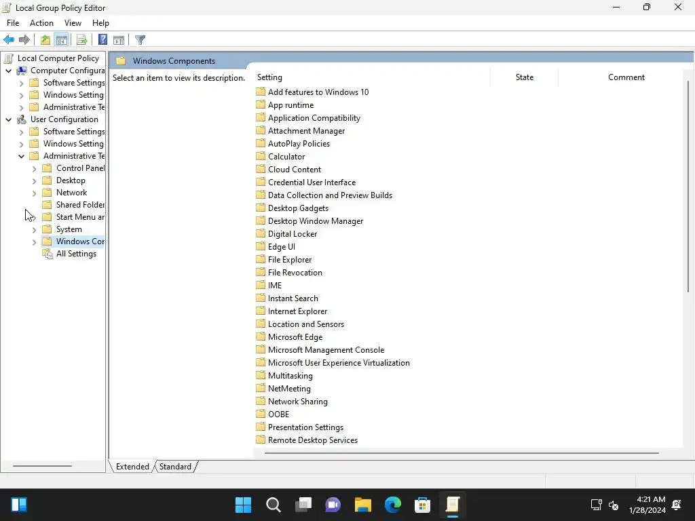Image resolution: width=695 pixels, height=521 pixels.
Task: Sort by State column header
Action: click(525, 77)
